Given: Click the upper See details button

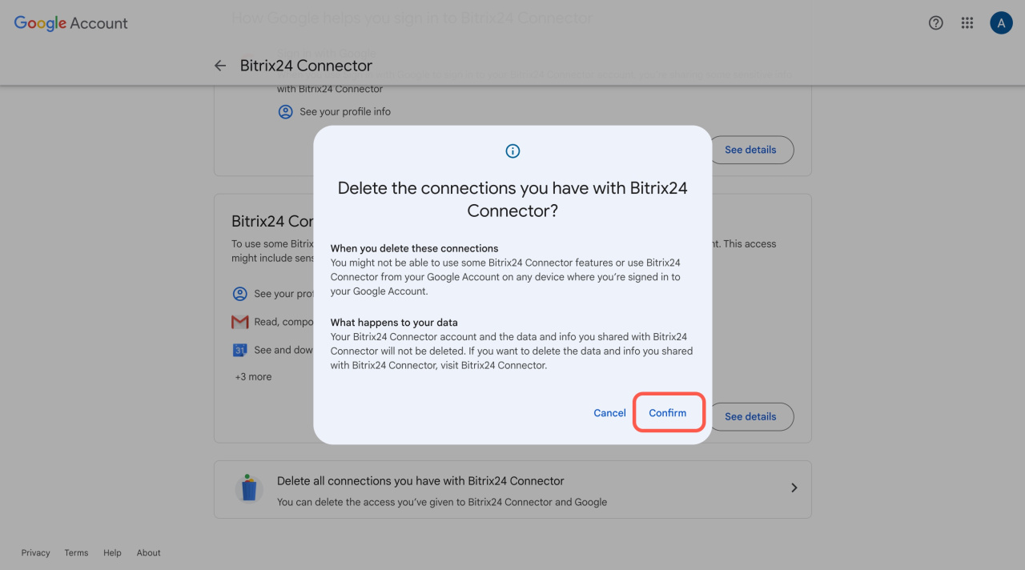Looking at the screenshot, I should (x=750, y=150).
